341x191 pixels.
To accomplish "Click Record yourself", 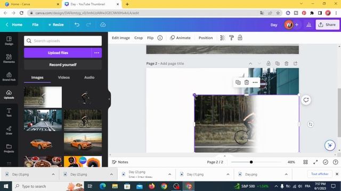I will click(x=63, y=65).
